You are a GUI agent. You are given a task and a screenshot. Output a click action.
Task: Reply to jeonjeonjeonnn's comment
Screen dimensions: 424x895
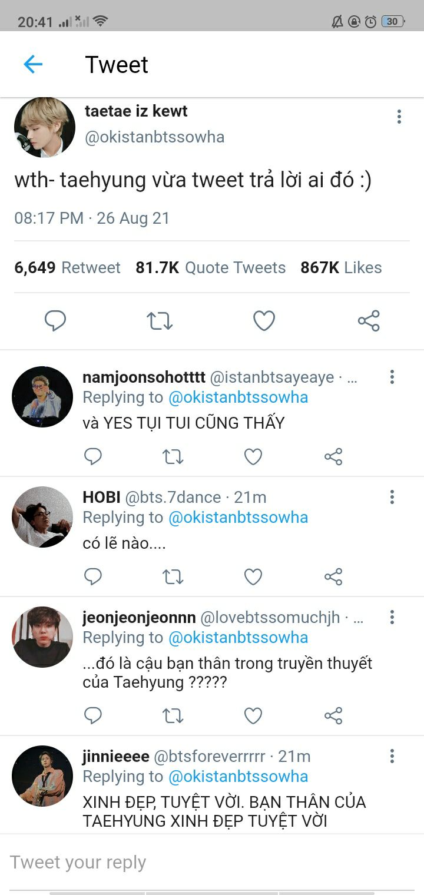(93, 715)
